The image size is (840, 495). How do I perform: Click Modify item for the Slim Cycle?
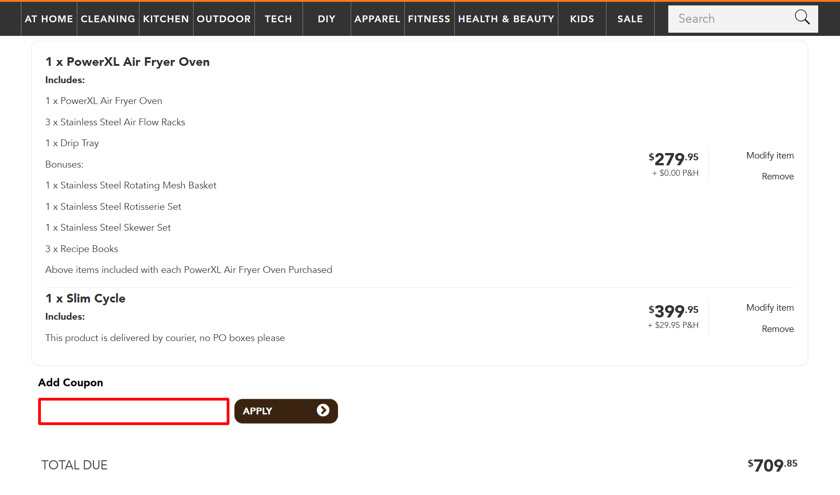click(x=770, y=307)
